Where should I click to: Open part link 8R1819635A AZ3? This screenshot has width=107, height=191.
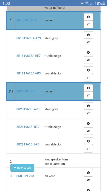pos(28,38)
